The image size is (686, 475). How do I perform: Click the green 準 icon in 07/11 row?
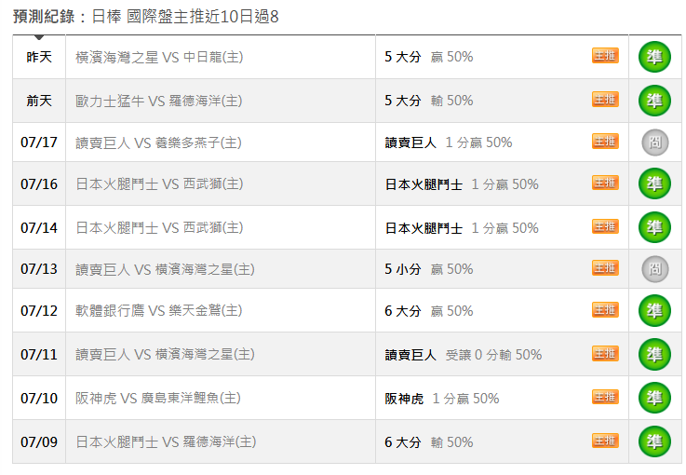point(654,354)
